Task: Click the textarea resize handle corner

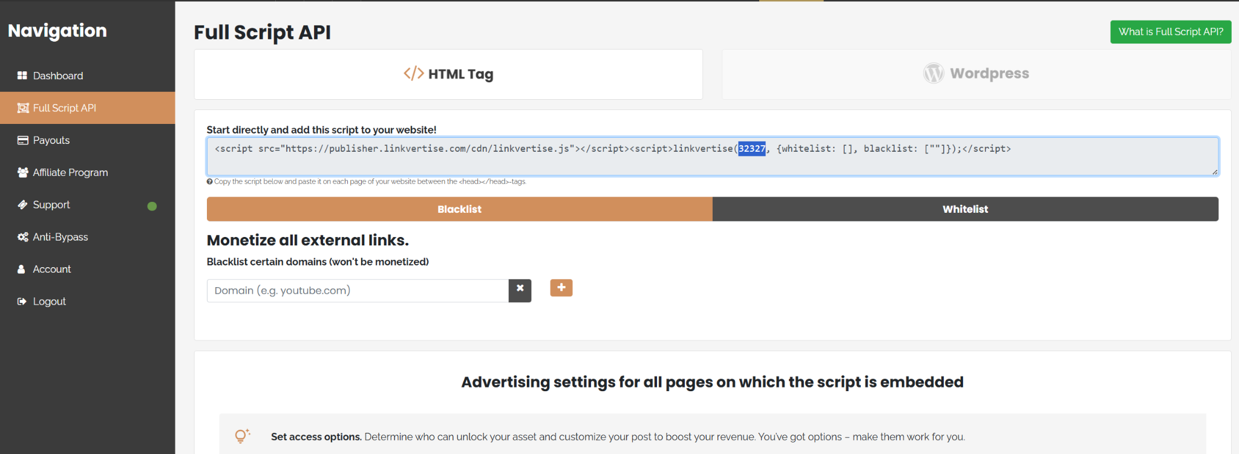Action: 1215,172
